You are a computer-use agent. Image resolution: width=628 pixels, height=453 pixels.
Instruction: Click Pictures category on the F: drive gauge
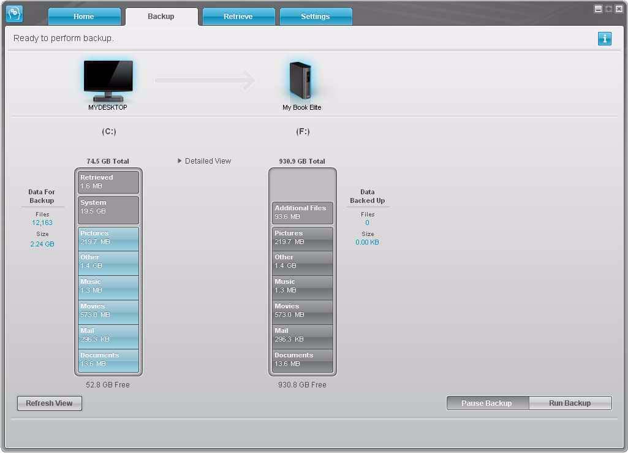pyautogui.click(x=303, y=239)
